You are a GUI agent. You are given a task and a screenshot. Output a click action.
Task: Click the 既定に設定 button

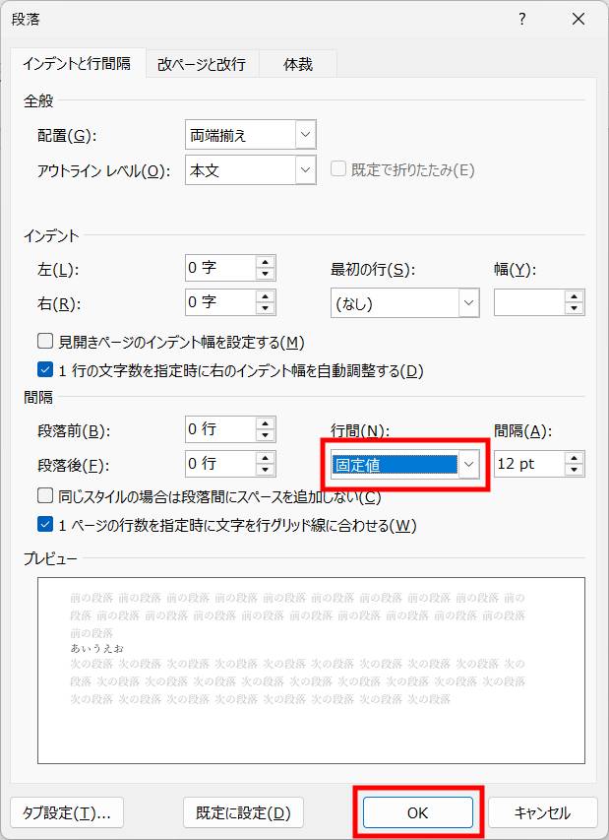[243, 812]
